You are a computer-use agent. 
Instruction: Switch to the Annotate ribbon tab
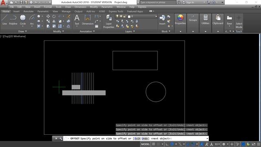coord(28,11)
